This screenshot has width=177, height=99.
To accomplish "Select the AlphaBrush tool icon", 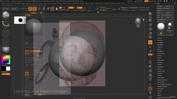I will coord(170,29).
